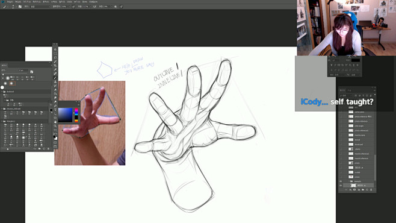
Task: Select the Hand tool
Action: pos(55,122)
